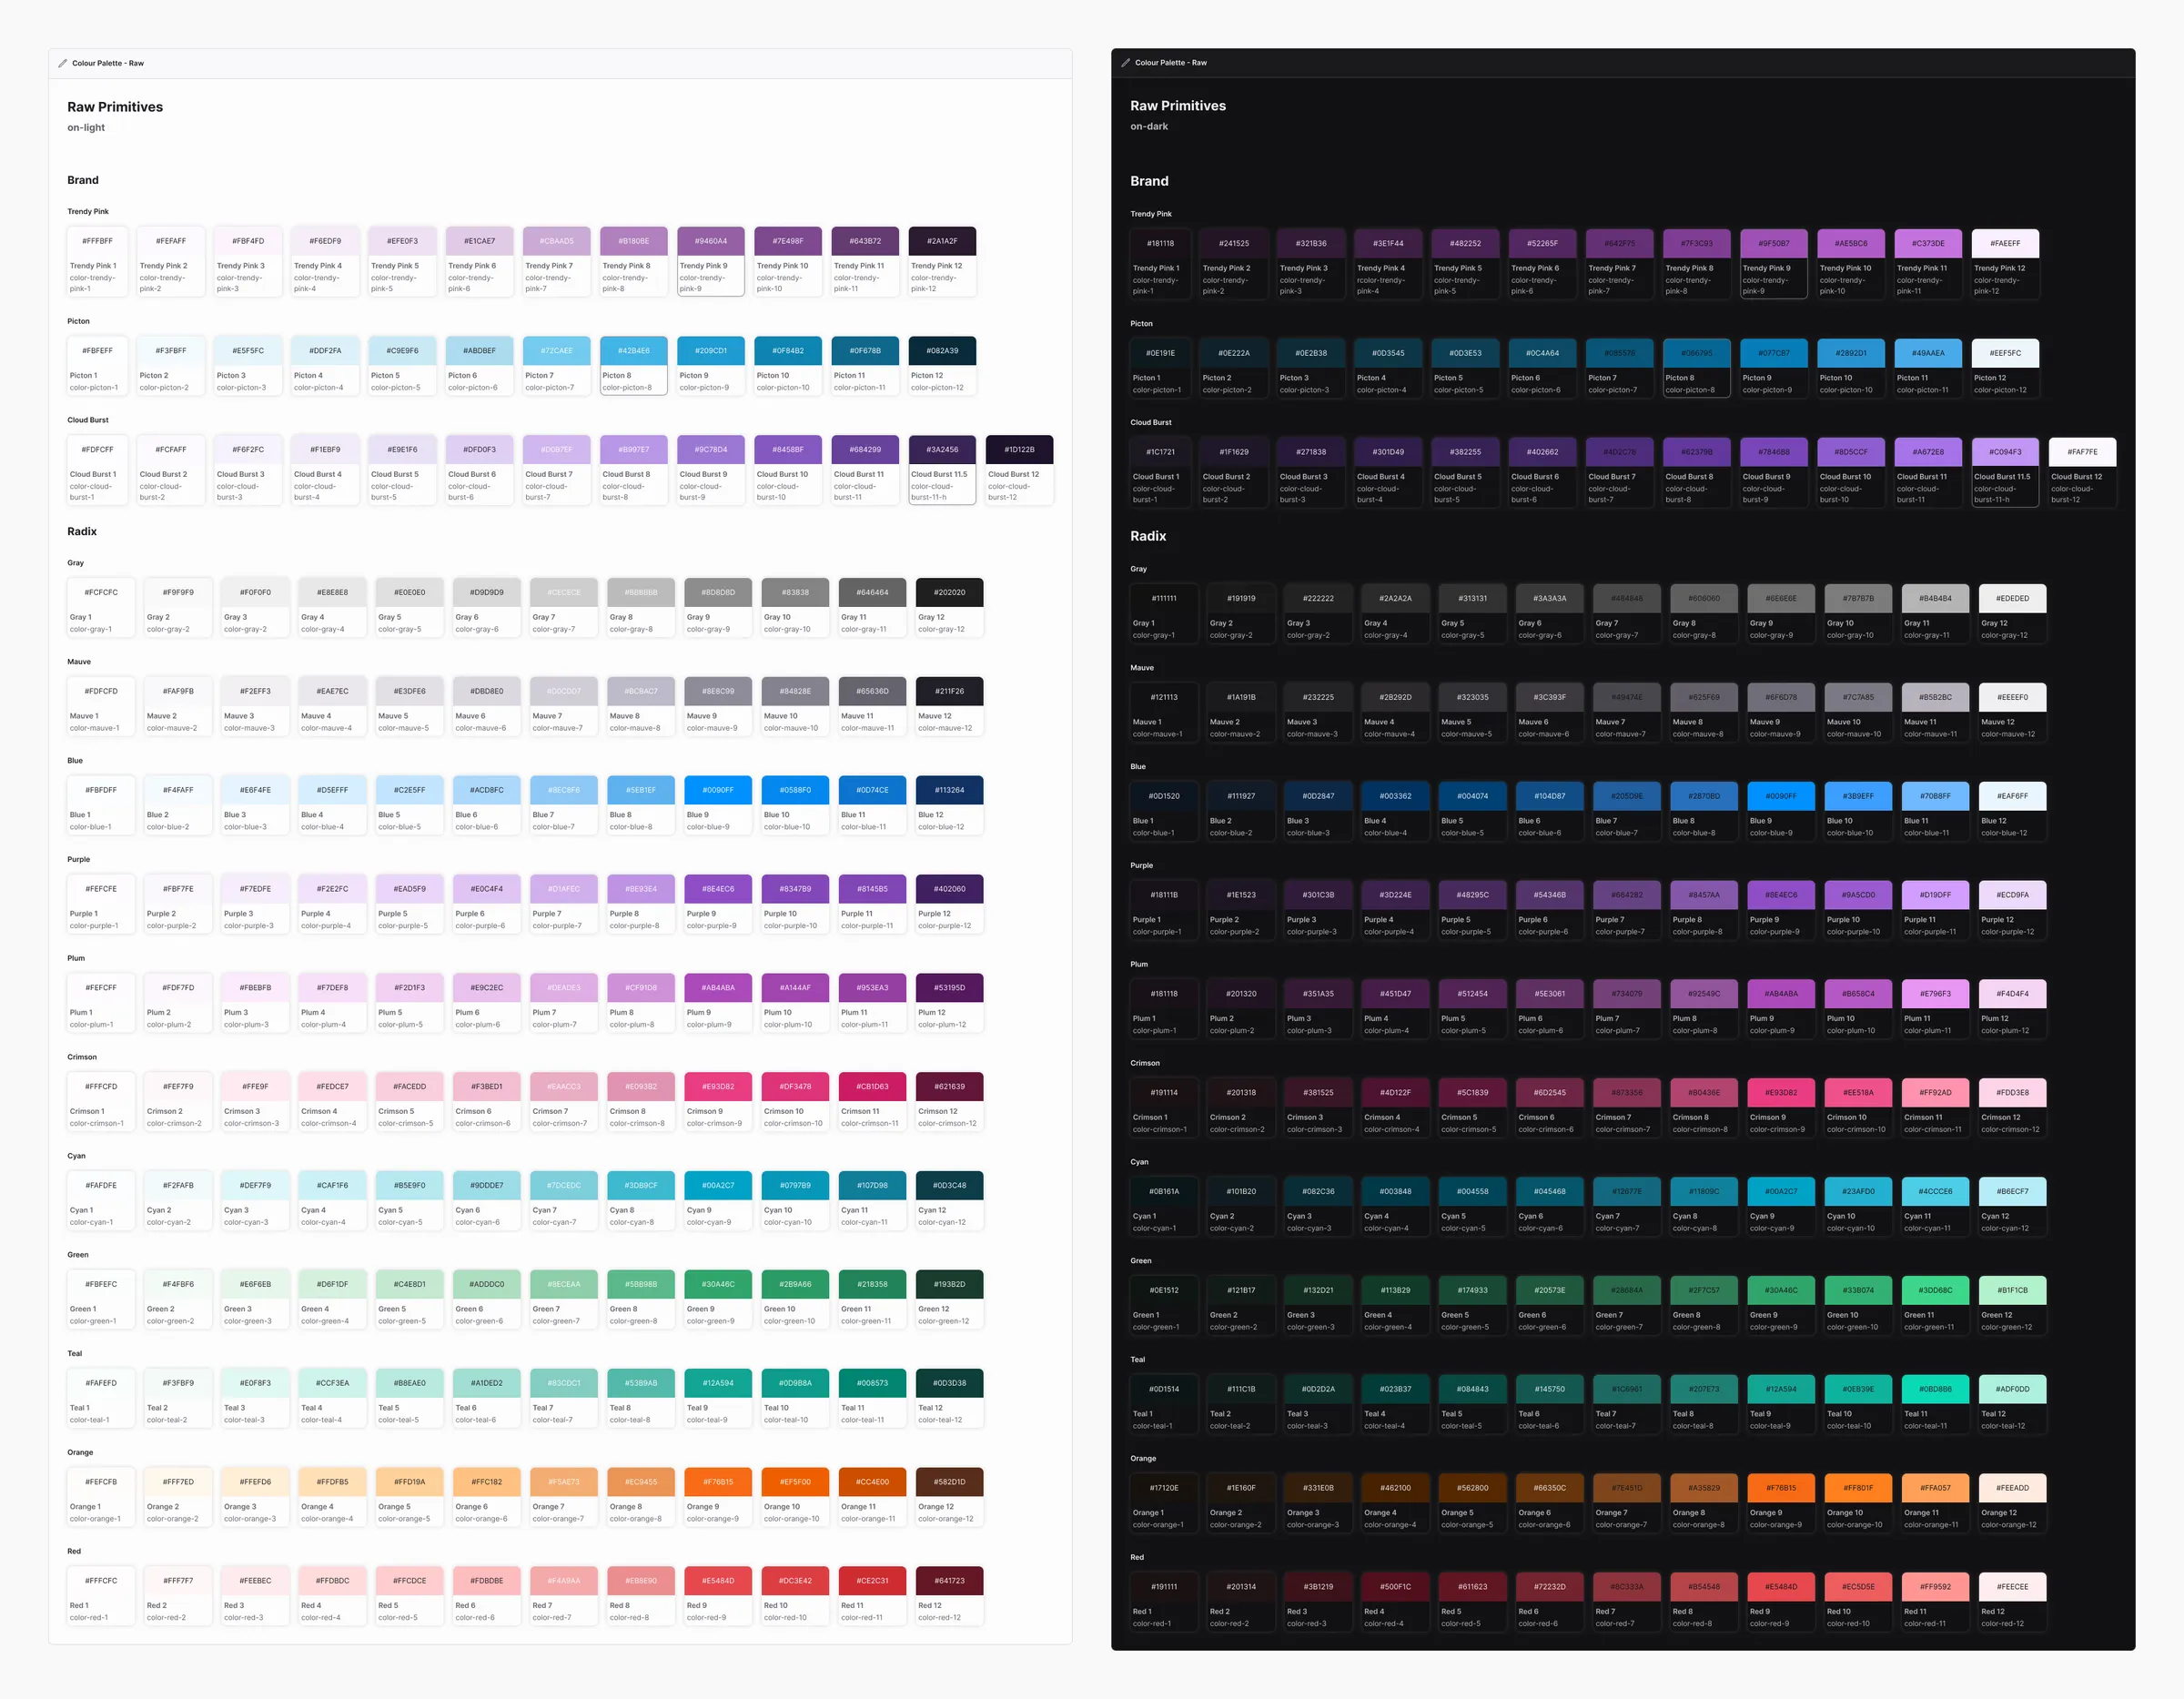Select the light panel 'Colour Palette - Raw' title
The height and width of the screenshot is (1699, 2184).
(108, 63)
